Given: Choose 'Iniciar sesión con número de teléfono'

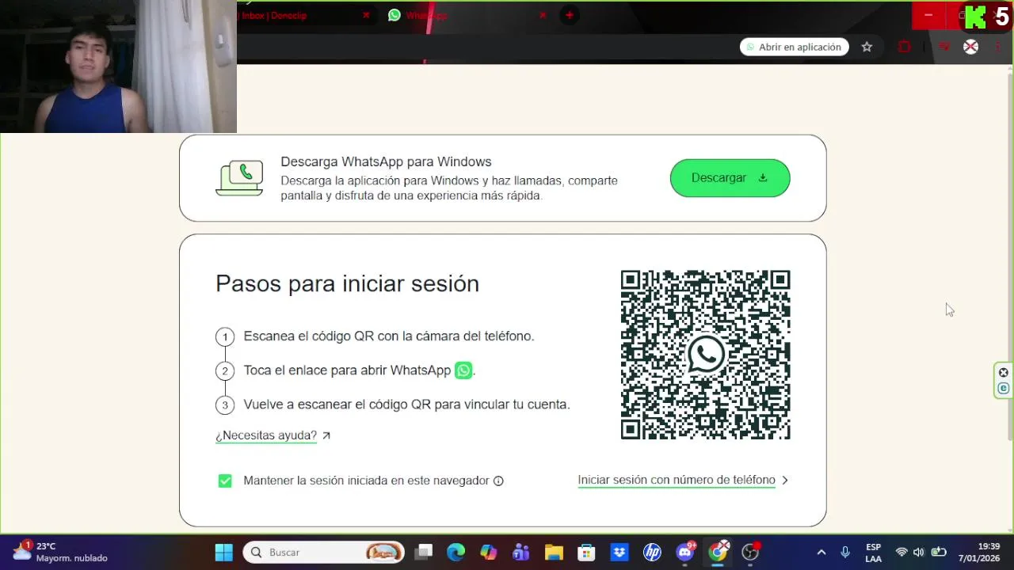Looking at the screenshot, I should [677, 480].
